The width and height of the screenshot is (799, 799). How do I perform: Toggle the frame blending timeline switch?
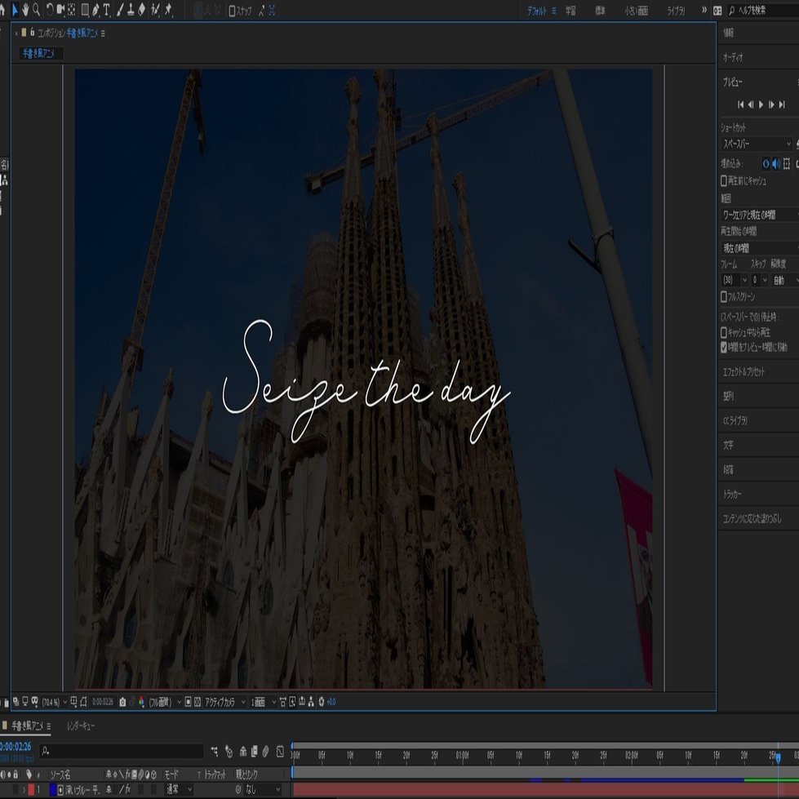coord(255,751)
